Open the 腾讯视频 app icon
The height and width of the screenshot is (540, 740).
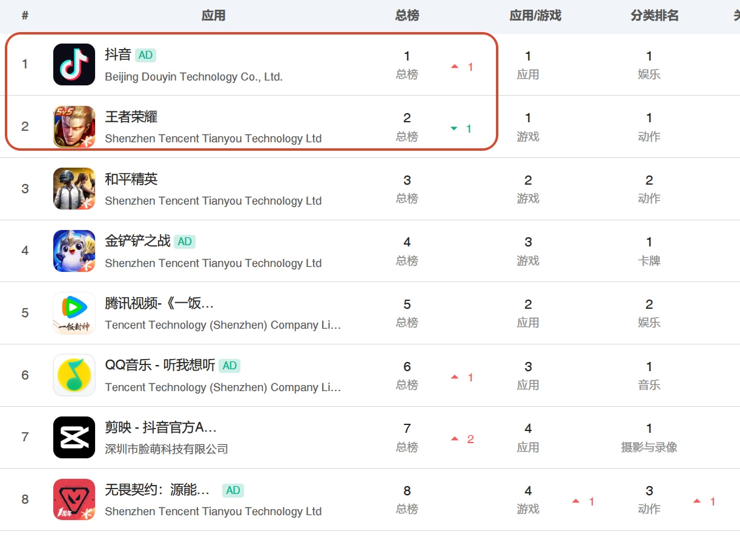point(74,313)
